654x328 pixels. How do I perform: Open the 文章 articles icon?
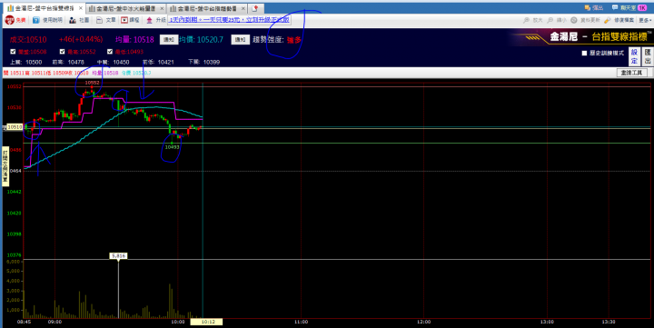pos(99,20)
